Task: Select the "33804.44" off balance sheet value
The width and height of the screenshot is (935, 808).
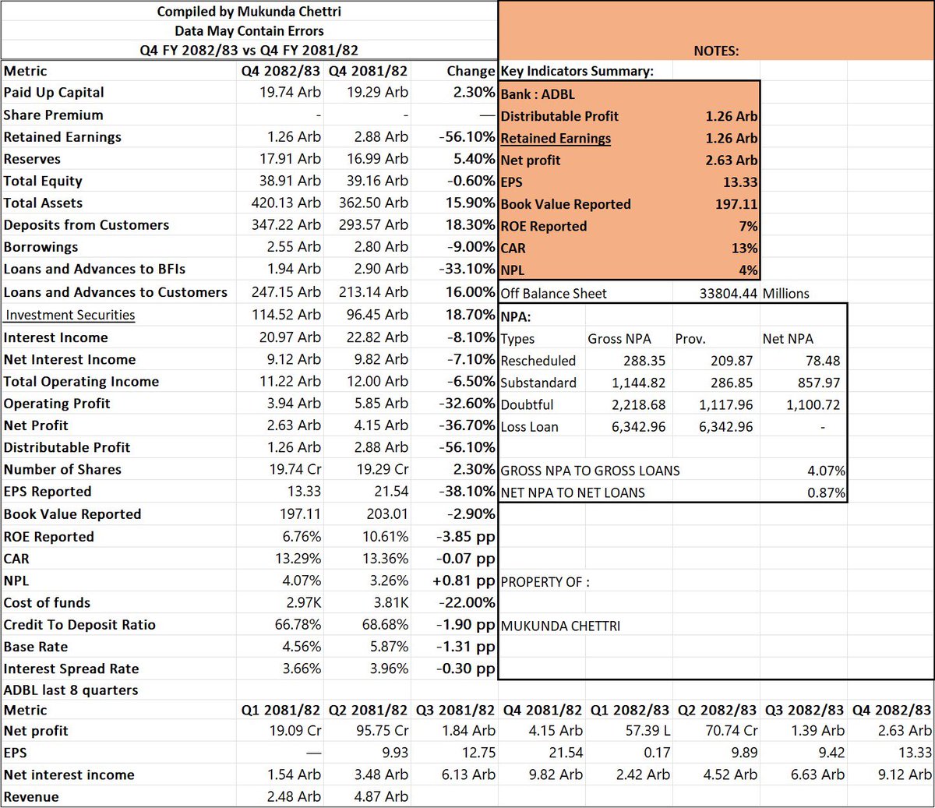Action: (729, 294)
